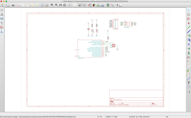Viewport: 191px width, 118px height.
Task: Select the Place text tool
Action: [x=189, y=83]
